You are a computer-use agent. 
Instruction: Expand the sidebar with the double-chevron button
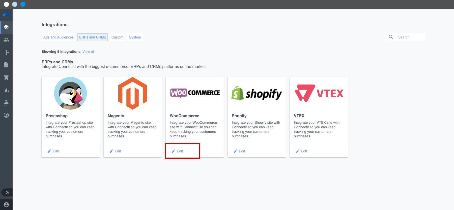[8, 193]
